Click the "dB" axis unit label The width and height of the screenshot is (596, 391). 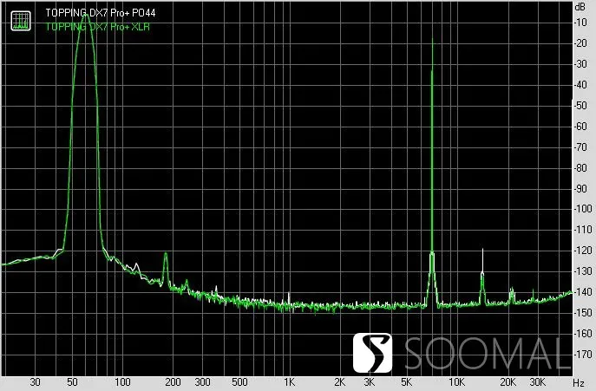(x=580, y=6)
